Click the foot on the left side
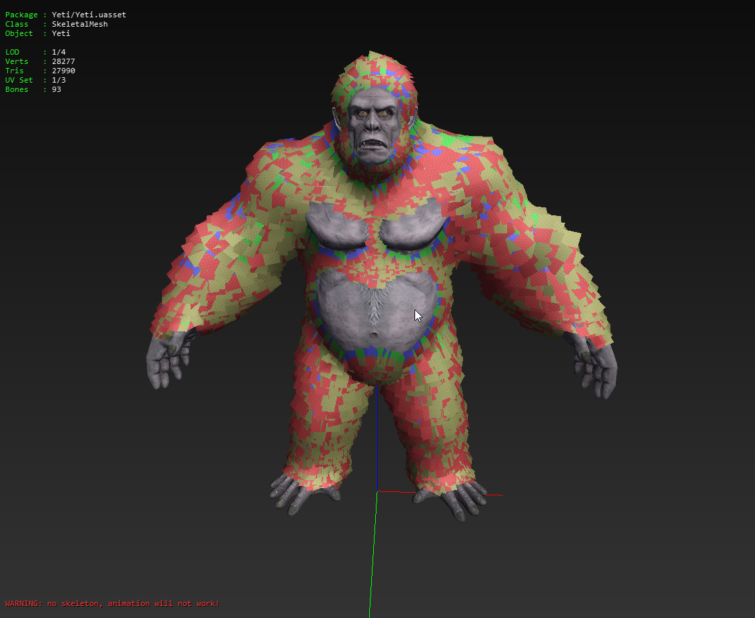The image size is (755, 618). point(300,493)
